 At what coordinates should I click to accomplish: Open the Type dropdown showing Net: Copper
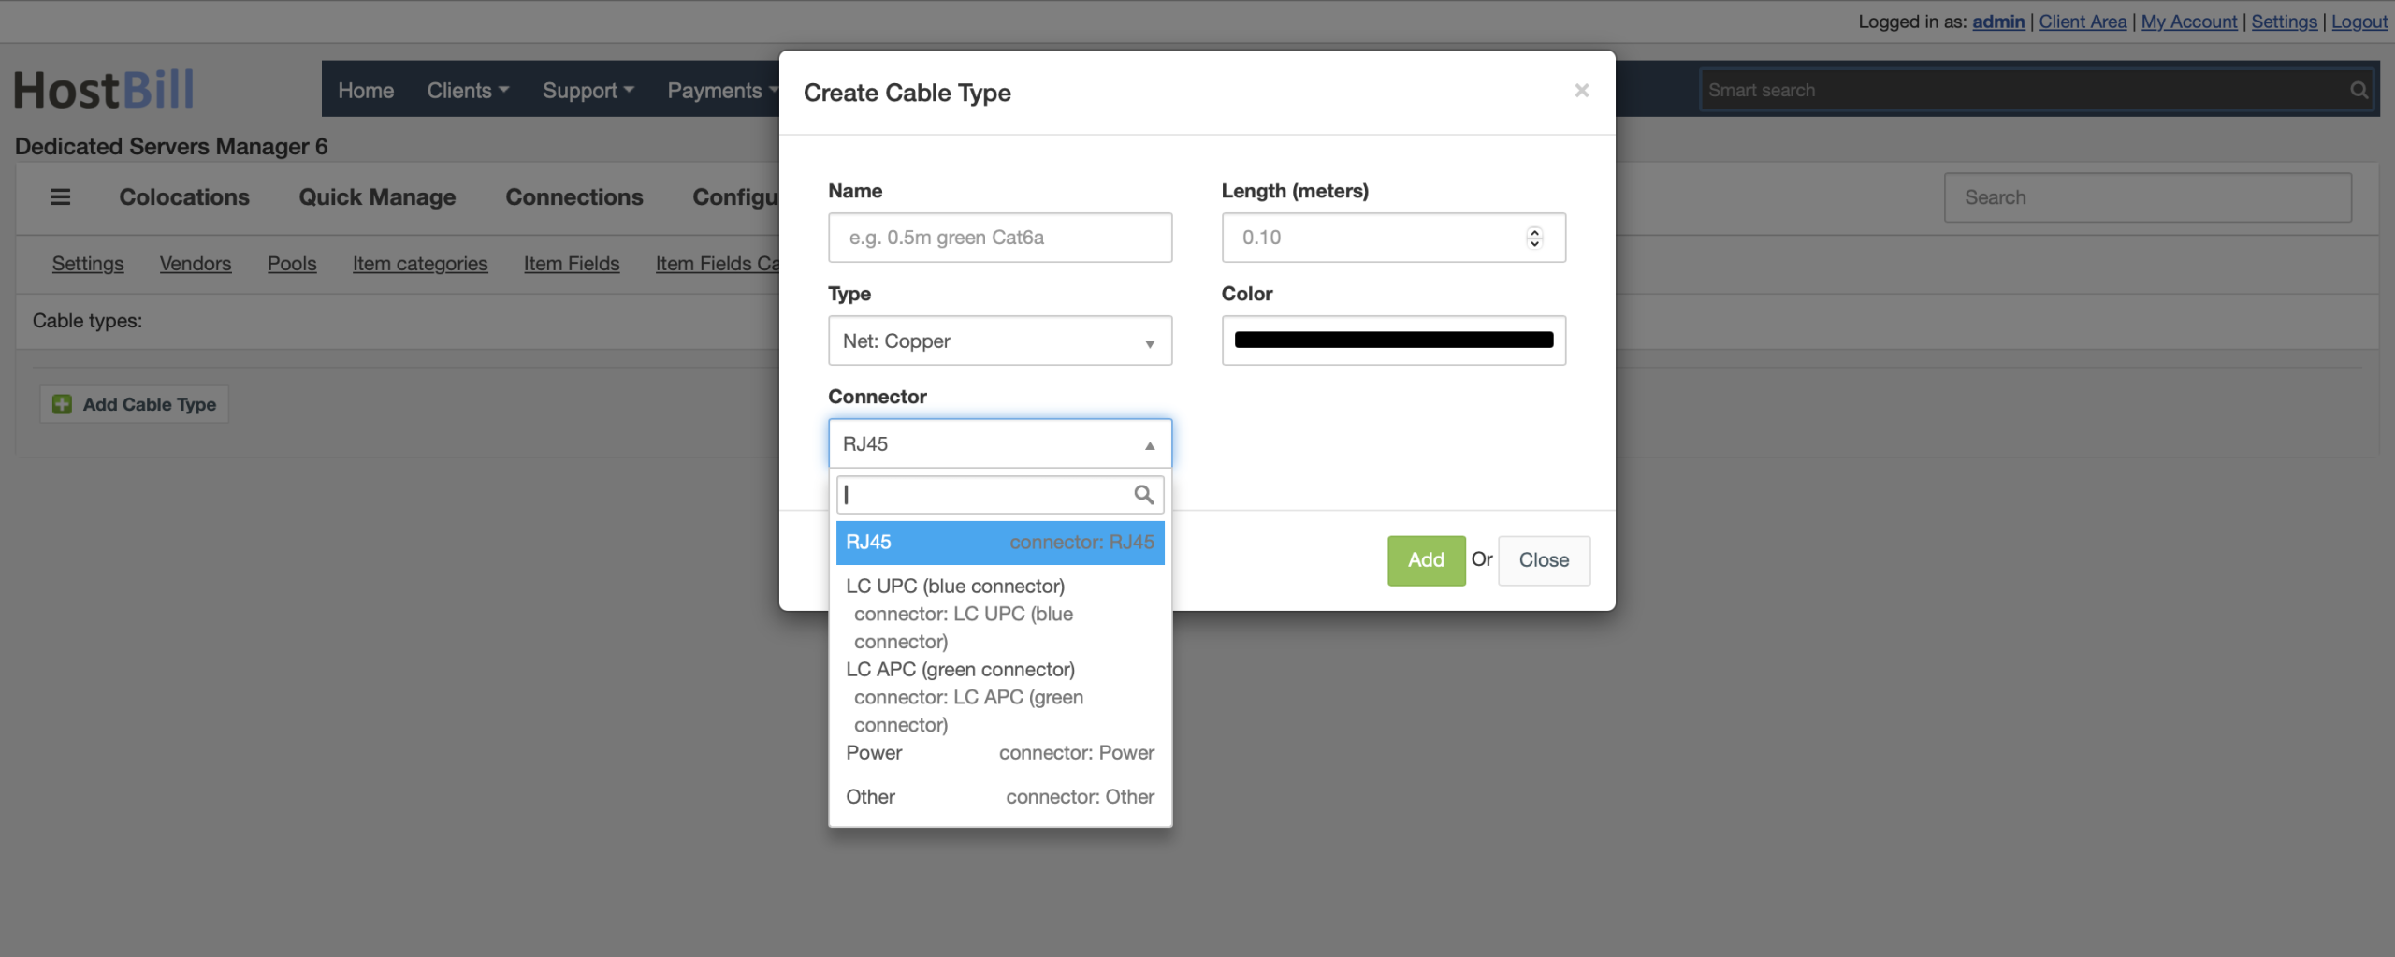999,341
